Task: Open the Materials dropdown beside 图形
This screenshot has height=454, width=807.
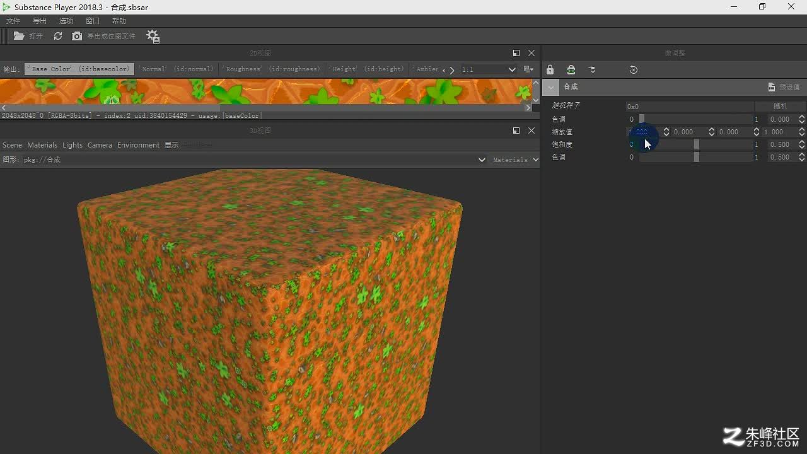Action: pyautogui.click(x=515, y=160)
